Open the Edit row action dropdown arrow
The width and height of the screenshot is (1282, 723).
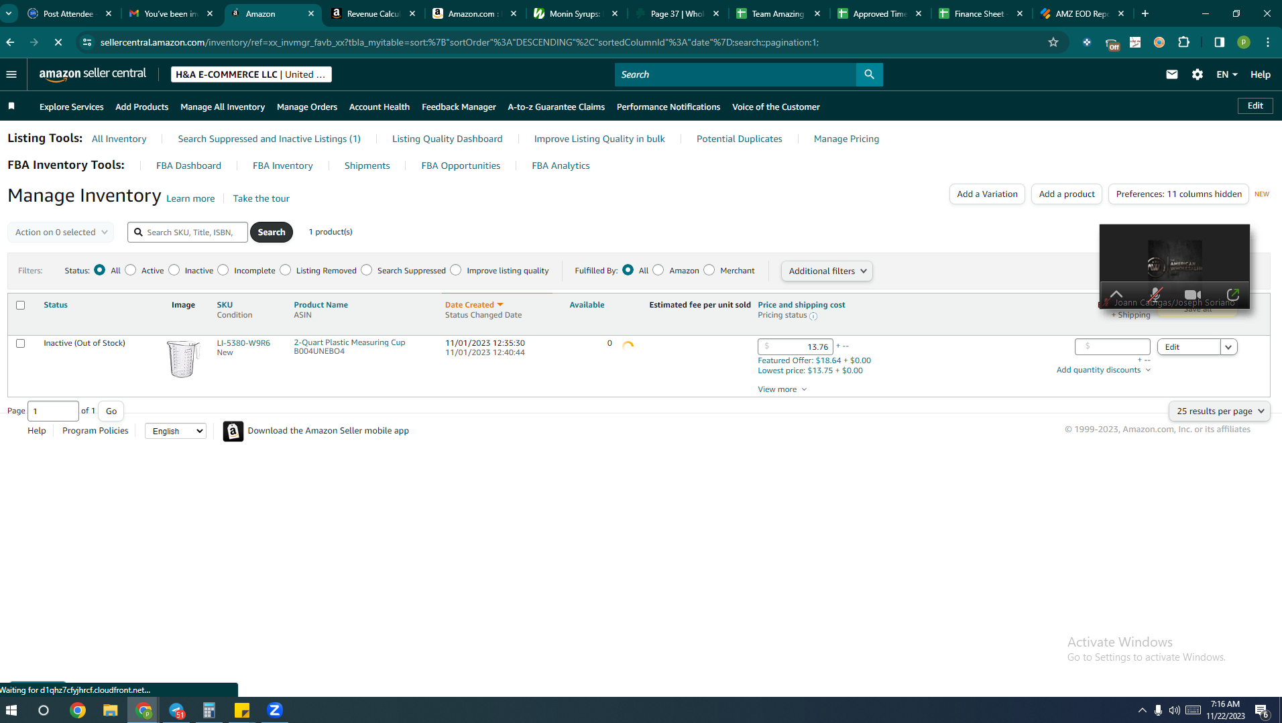1228,347
